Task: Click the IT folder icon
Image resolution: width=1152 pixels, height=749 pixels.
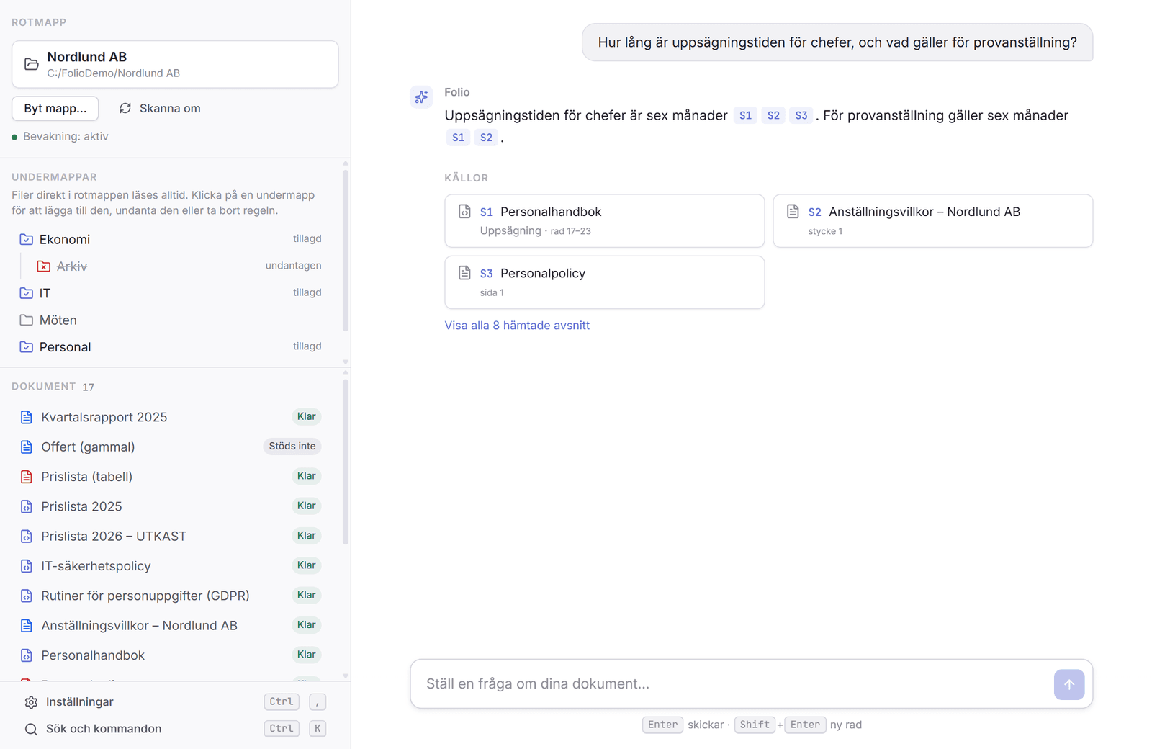Action: pyautogui.click(x=27, y=293)
